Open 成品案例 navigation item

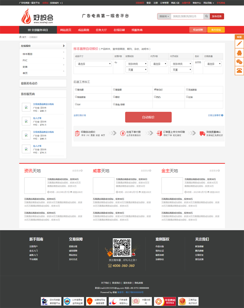coord(84,30)
